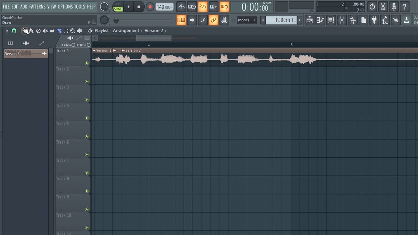Select the Select dashed-square tool
The image size is (418, 235).
coord(66,31)
